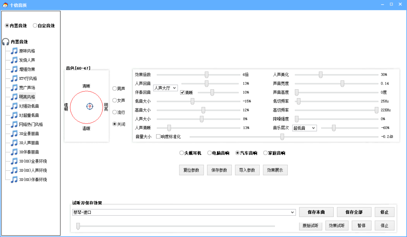
Task: Open the 超低音 music layer dropdown
Action: click(x=304, y=128)
